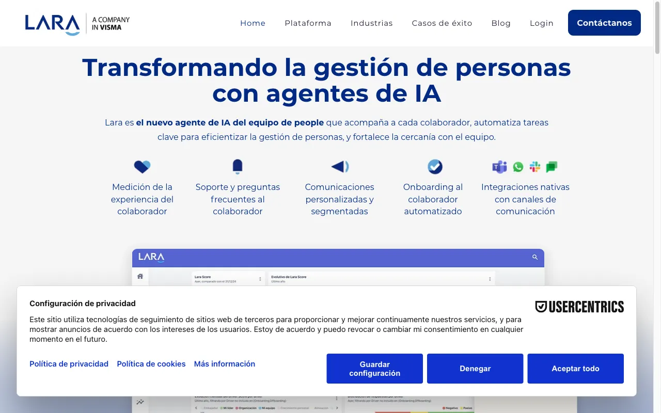Click the dashboard preview image

tap(338, 267)
